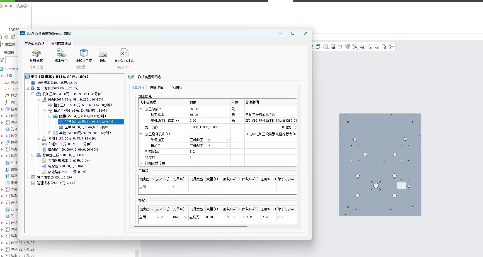The height and width of the screenshot is (257, 483).
Task: Switch to the 历史成本数据 tab
Action: pyautogui.click(x=34, y=44)
